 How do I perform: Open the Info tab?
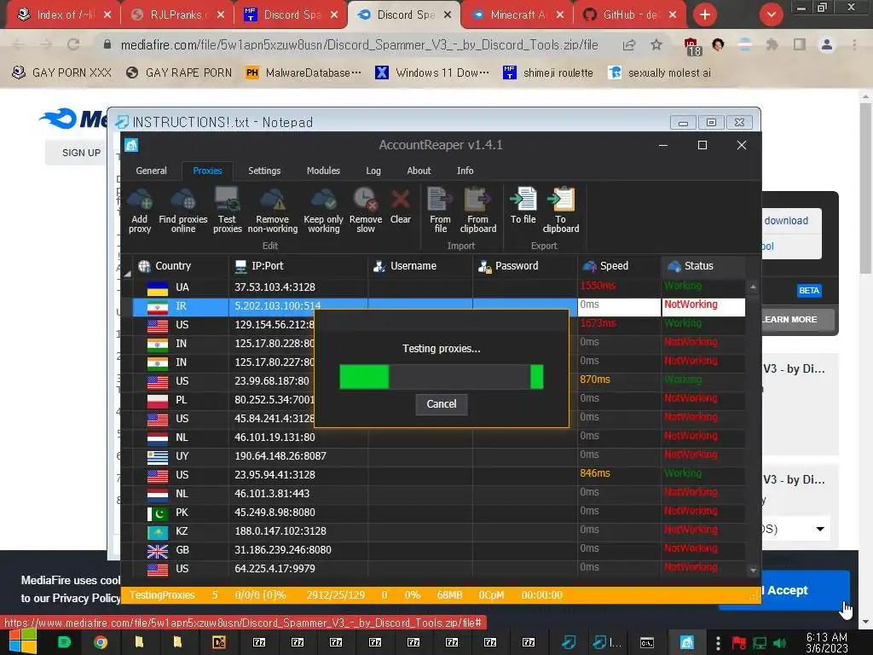(x=465, y=171)
